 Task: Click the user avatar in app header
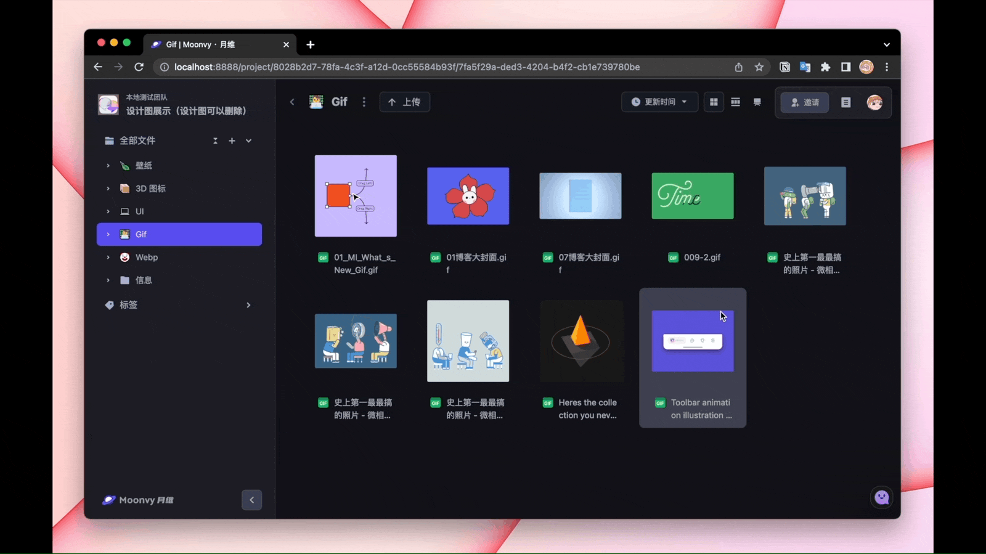(874, 102)
